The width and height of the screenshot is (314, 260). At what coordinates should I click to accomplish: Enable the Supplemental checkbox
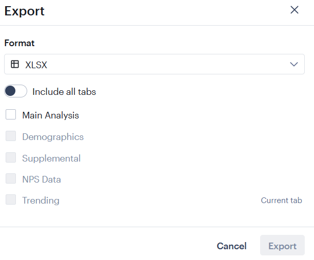[11, 158]
